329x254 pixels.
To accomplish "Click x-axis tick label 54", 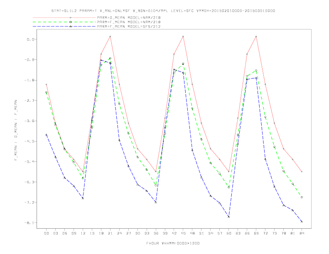I will click(211, 233).
